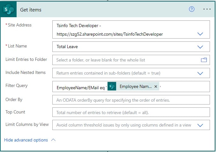Click the Include Nested Items label

click(26, 72)
